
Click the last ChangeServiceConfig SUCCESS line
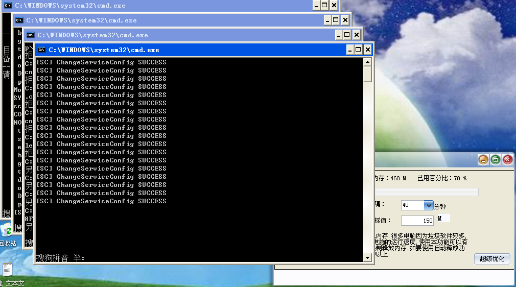point(101,201)
